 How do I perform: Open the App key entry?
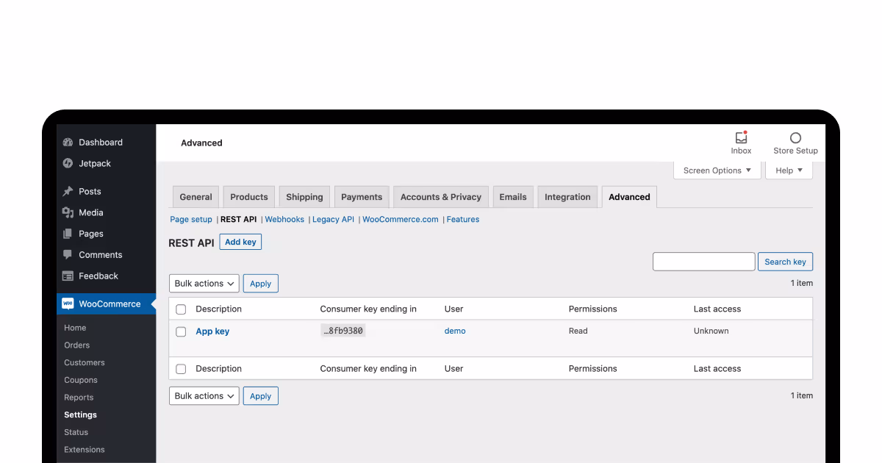tap(212, 331)
